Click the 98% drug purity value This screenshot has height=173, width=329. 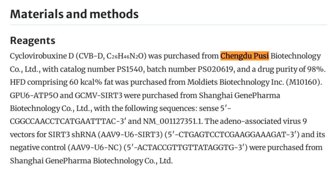coord(313,69)
